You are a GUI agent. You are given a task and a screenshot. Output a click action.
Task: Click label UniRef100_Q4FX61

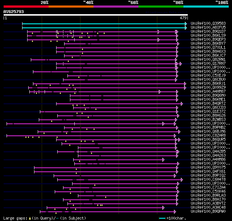coord(208,172)
